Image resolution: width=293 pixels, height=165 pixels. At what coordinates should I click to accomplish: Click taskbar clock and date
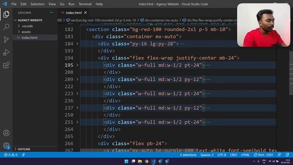285,161
